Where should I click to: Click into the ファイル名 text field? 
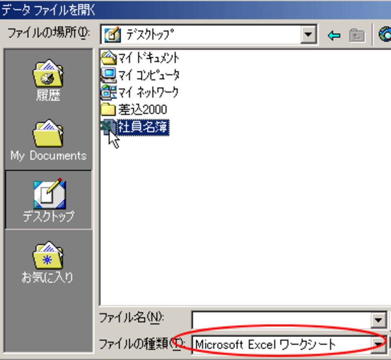click(282, 319)
